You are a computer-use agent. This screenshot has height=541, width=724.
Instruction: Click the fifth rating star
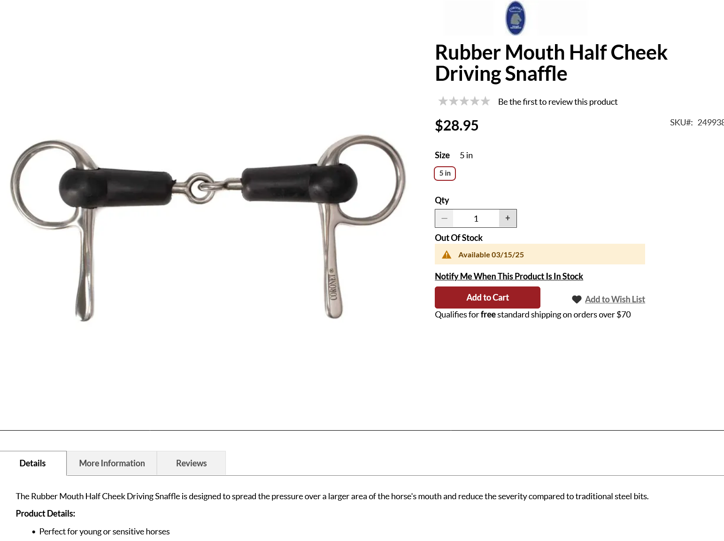(485, 101)
